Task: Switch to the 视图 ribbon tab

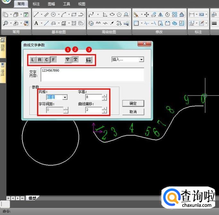Action: (x=82, y=4)
